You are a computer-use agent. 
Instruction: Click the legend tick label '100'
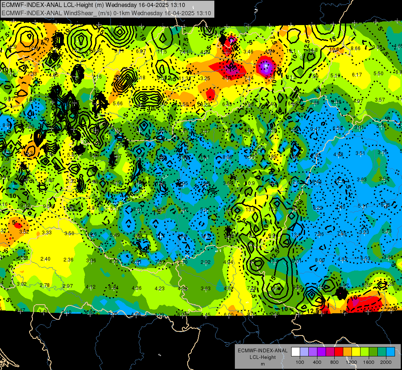300,362
